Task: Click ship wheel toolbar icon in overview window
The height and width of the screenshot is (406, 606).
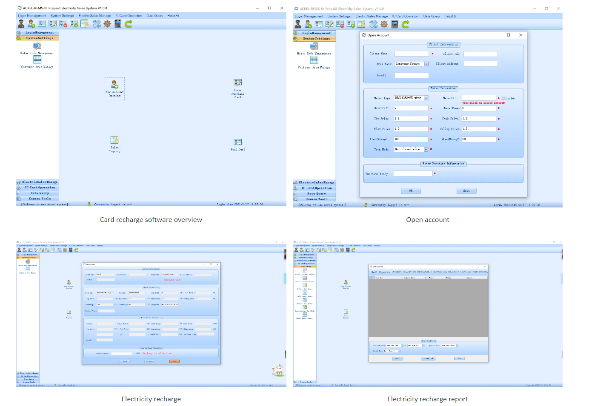Action: point(107,24)
